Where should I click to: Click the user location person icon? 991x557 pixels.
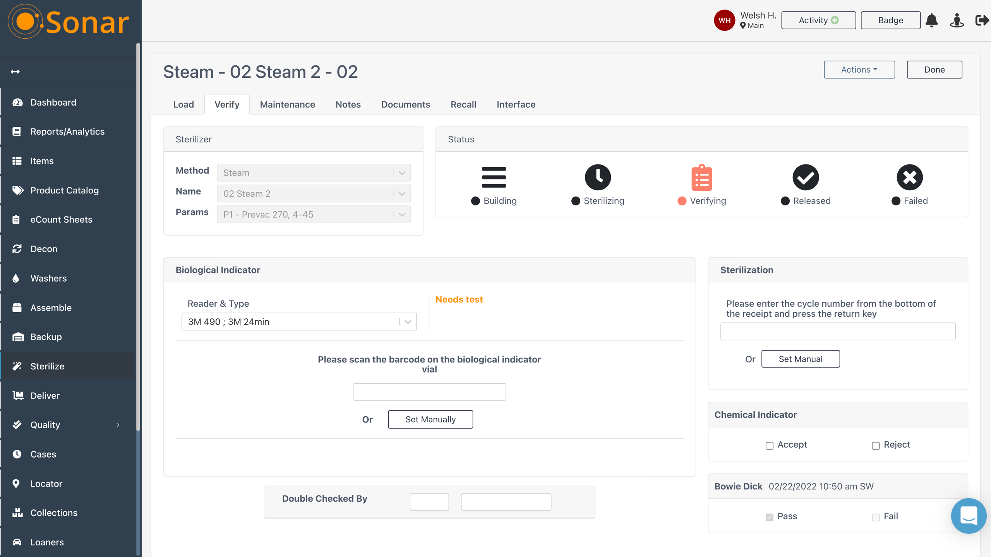[957, 20]
